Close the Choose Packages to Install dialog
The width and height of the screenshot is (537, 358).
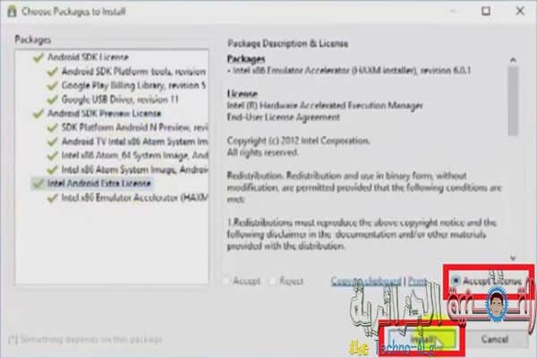520,11
